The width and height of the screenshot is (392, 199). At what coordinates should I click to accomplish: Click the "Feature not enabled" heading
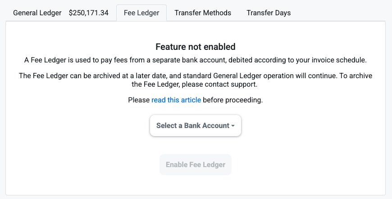(196, 46)
